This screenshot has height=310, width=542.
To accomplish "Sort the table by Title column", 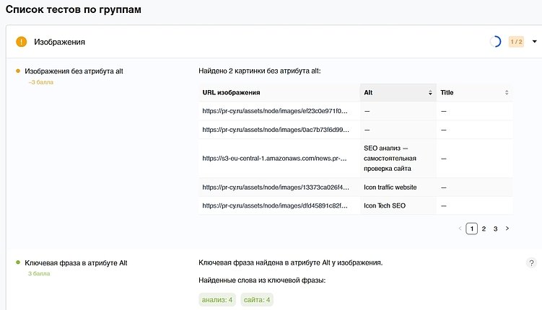I will point(507,93).
